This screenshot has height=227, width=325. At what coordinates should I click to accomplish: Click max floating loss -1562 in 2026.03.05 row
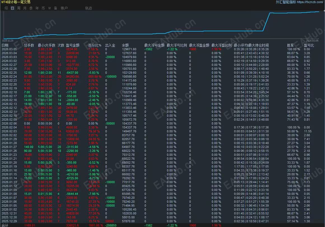point(148,49)
